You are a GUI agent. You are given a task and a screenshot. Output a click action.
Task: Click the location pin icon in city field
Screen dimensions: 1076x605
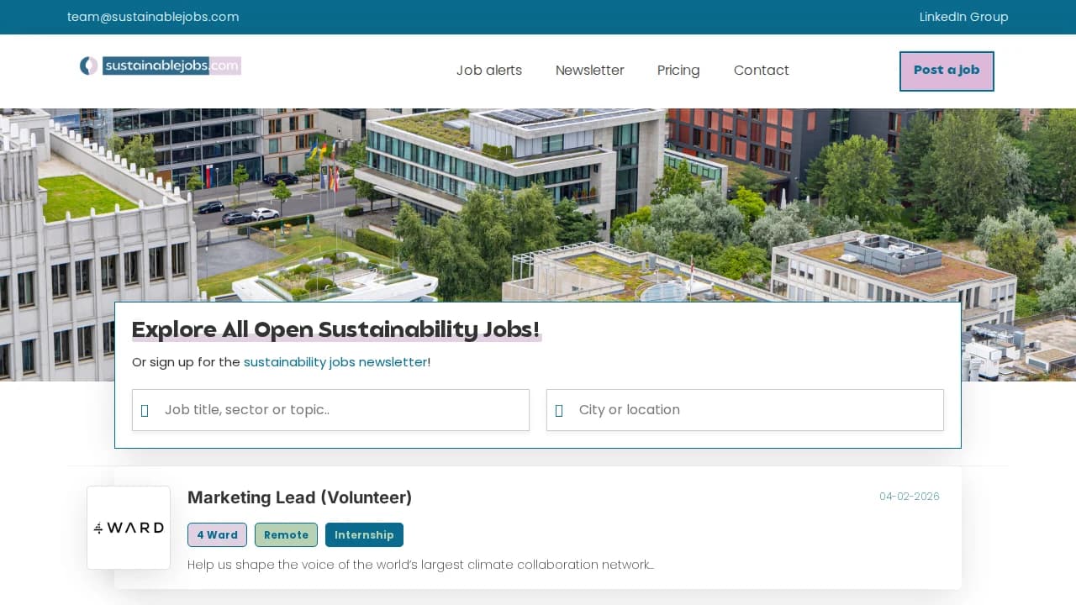tap(559, 410)
